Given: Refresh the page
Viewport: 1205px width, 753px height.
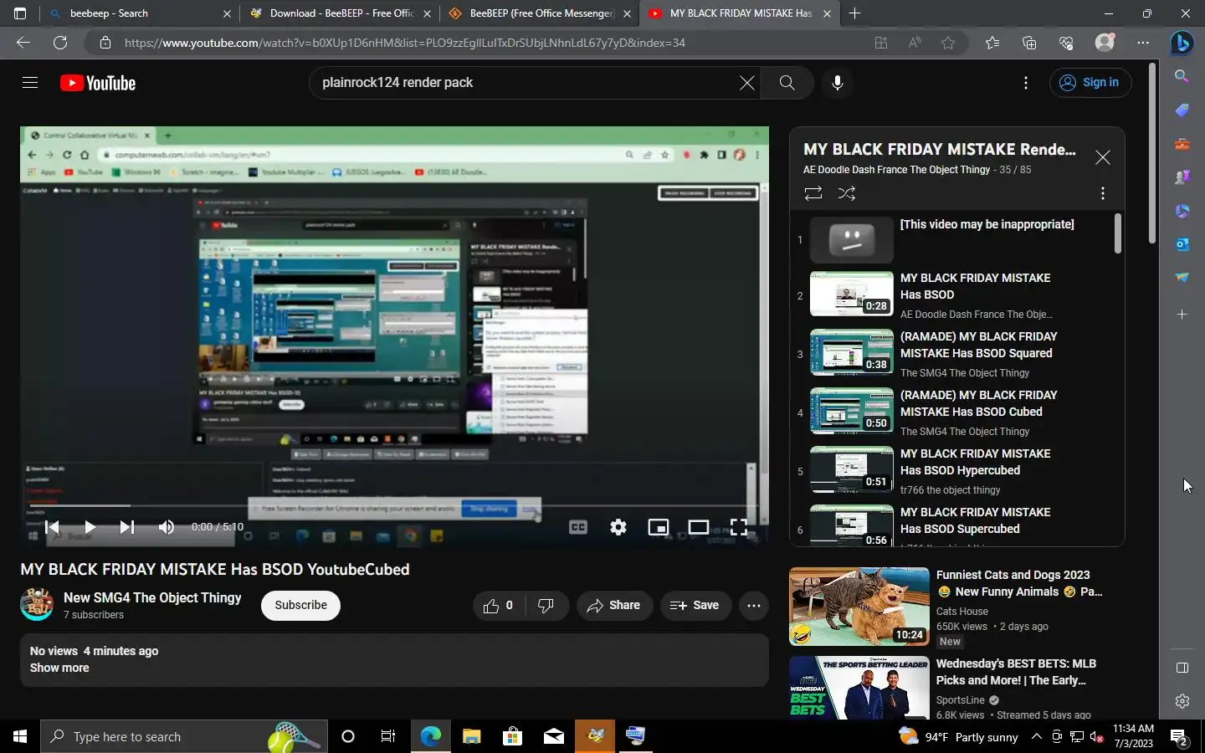Looking at the screenshot, I should click(60, 43).
